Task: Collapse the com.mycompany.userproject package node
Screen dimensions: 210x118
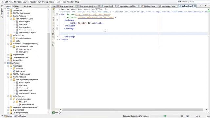Action: 11,80
